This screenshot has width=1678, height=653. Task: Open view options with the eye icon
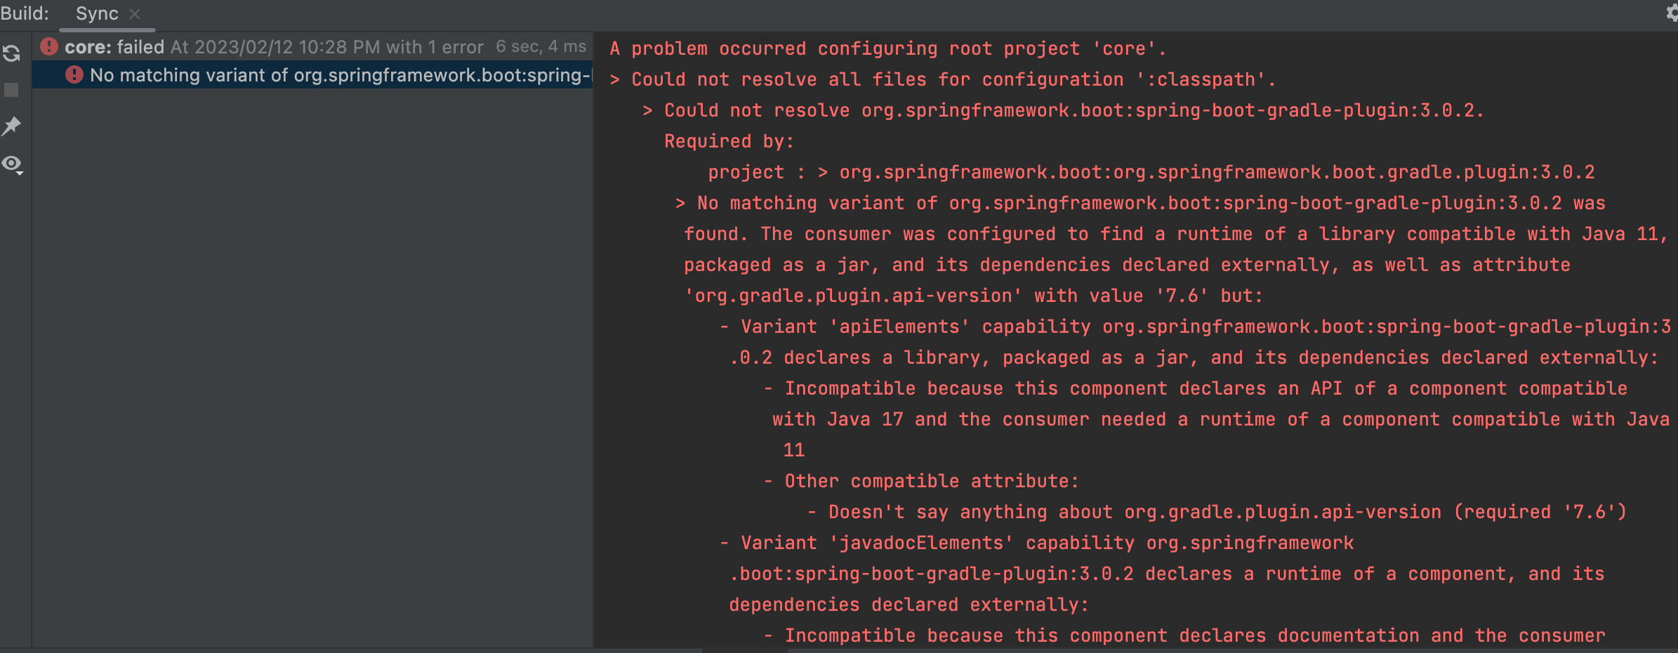11,164
